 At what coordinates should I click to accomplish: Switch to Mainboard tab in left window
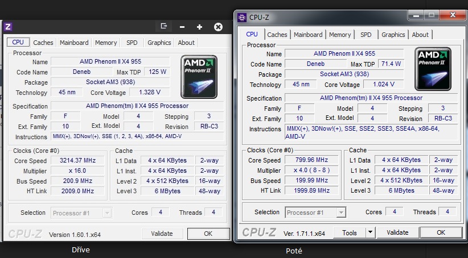(x=74, y=43)
